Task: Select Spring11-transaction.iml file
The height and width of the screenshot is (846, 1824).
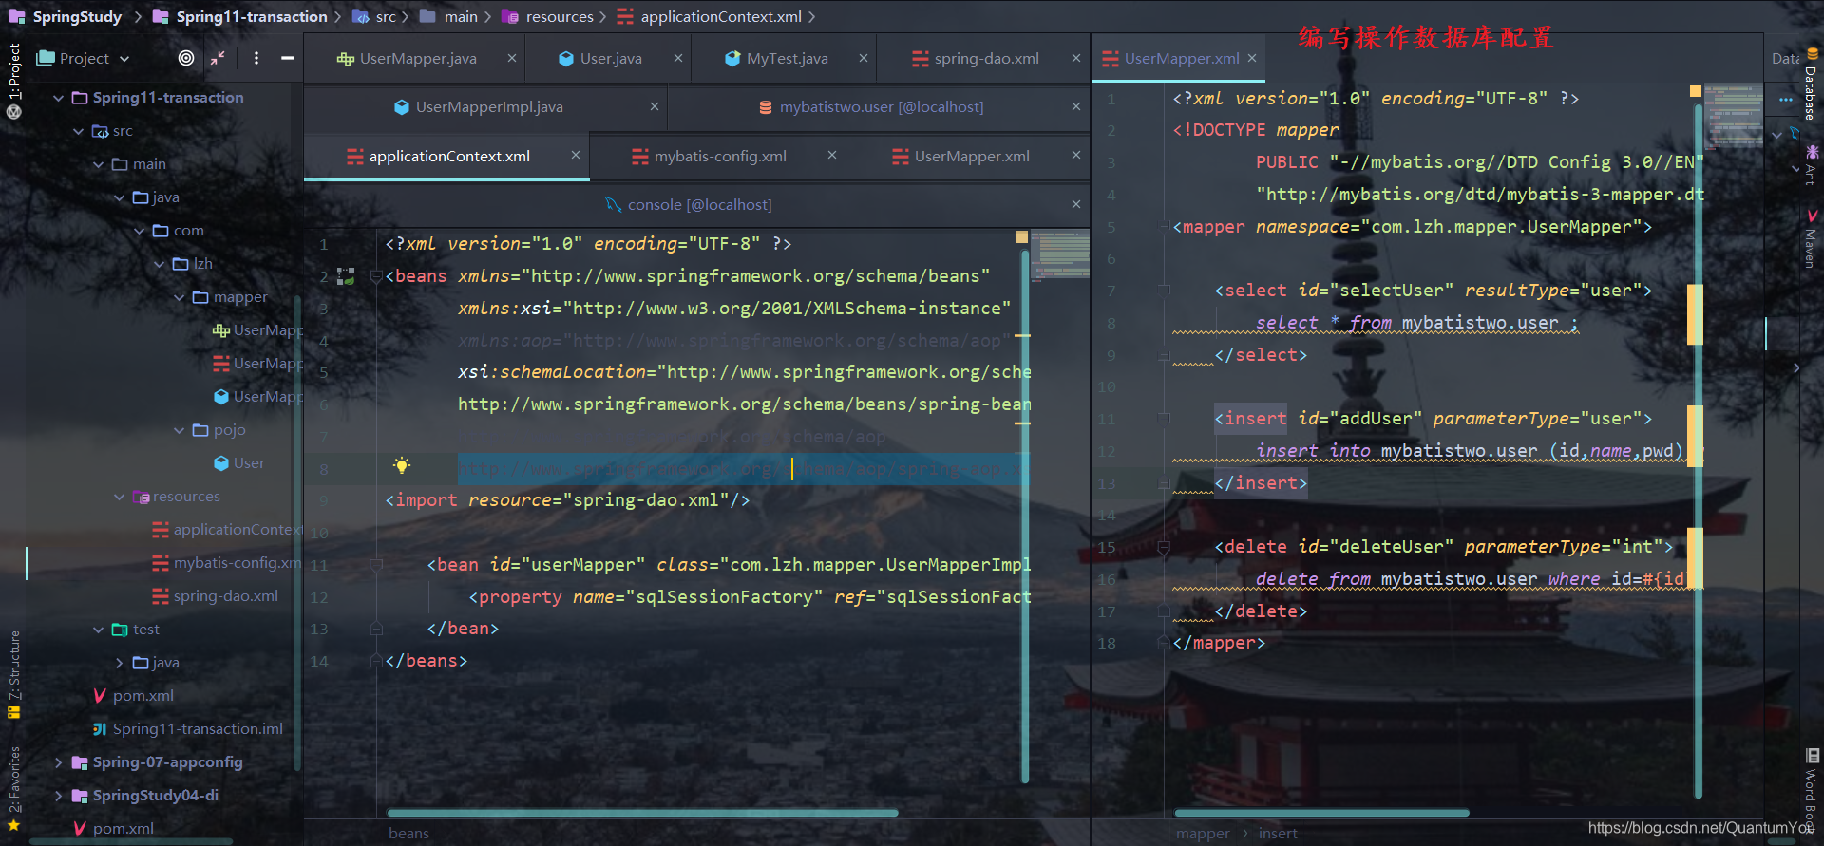Action: pyautogui.click(x=188, y=729)
